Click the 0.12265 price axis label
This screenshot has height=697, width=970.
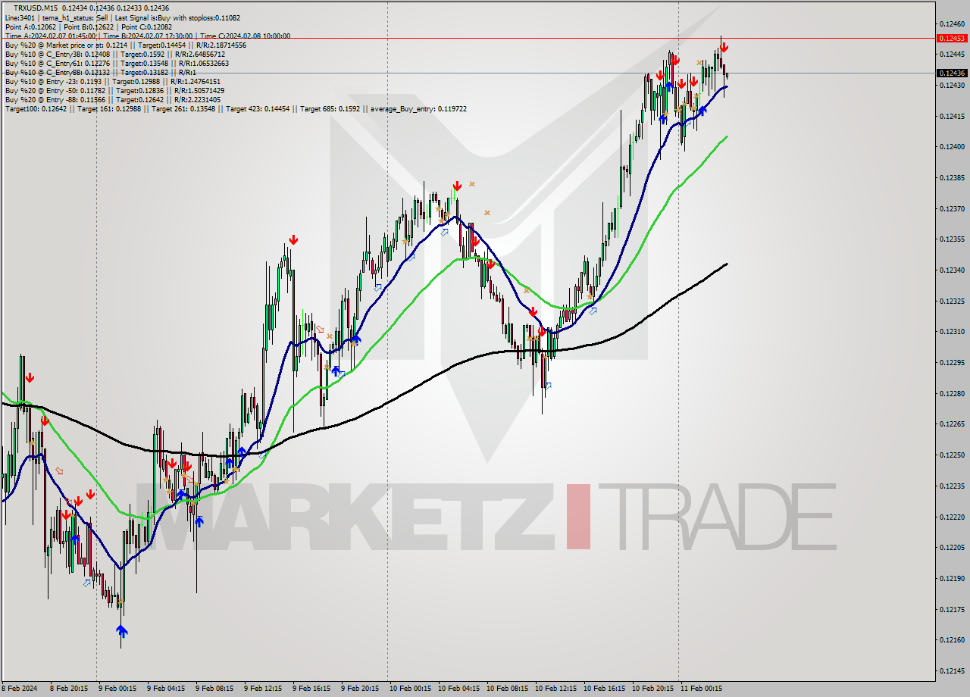tap(951, 424)
